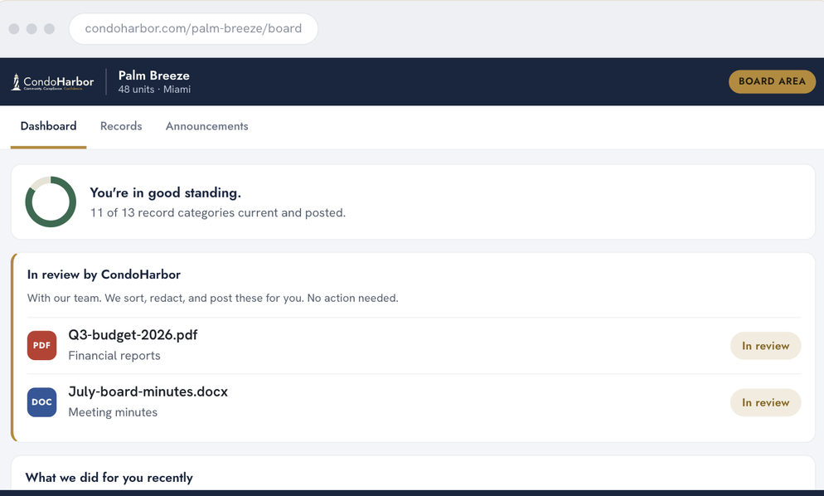
Task: Click the In review badge for July-board-minutes.docx
Action: click(x=766, y=402)
